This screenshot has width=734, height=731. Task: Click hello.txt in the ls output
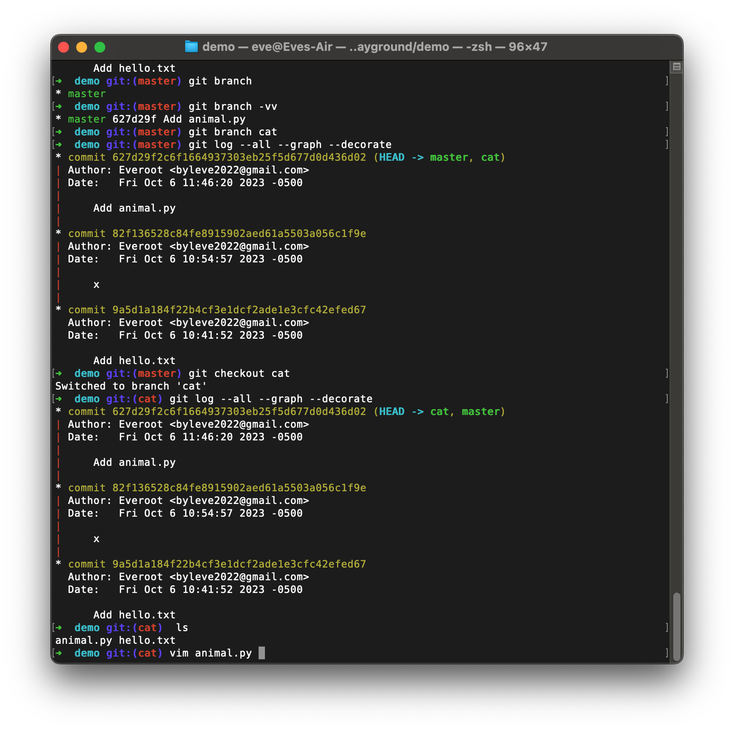click(146, 640)
